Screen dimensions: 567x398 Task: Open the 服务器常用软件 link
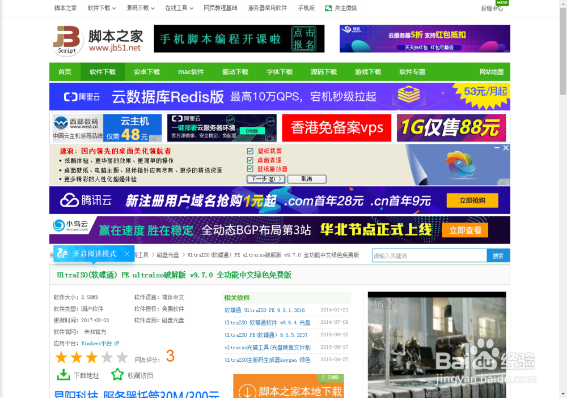(x=268, y=8)
